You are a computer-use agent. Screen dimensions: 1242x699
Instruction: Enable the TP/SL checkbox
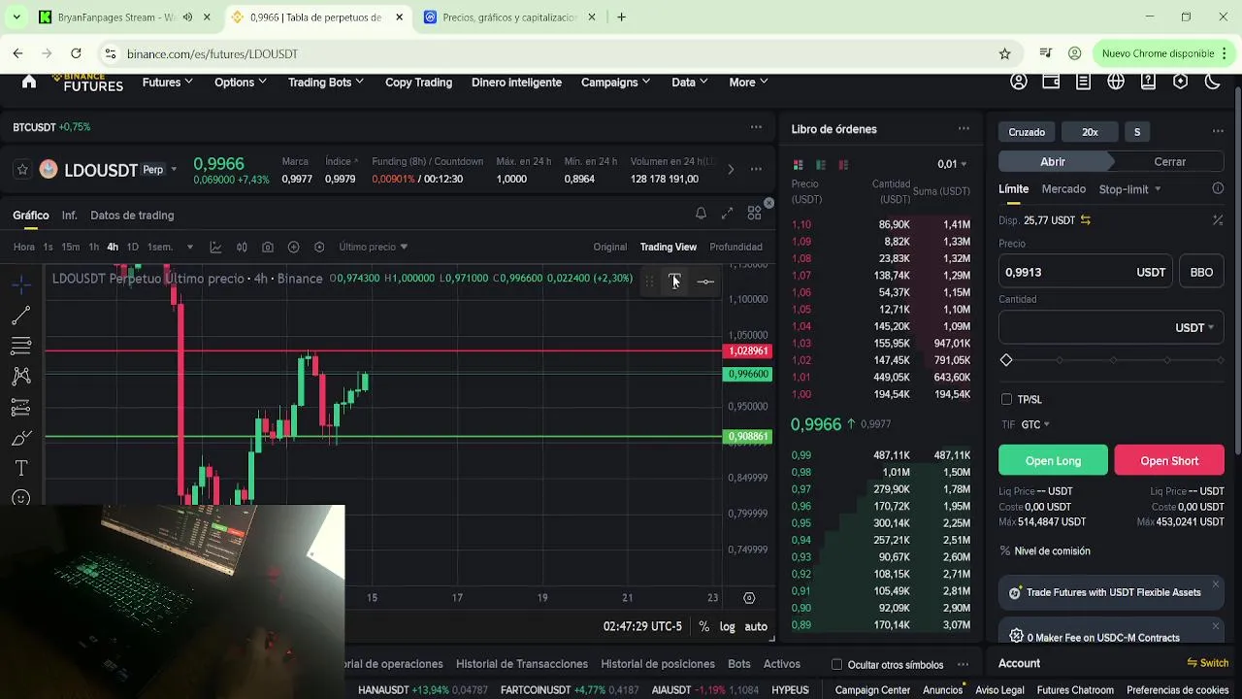point(1006,399)
